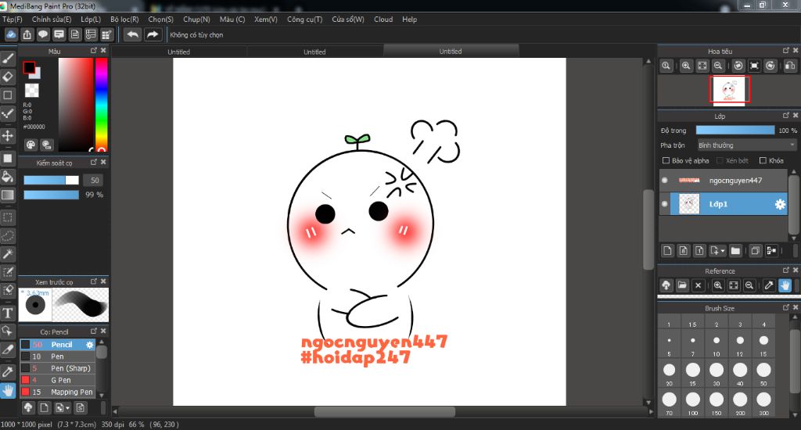Viewport: 801px width, 430px height.
Task: Select the Hand tool in left toolbar
Action: [8, 391]
